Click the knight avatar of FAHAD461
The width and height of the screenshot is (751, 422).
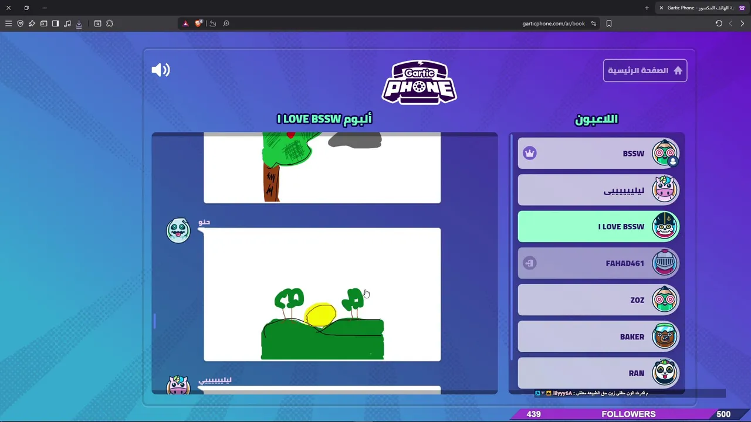(x=665, y=263)
